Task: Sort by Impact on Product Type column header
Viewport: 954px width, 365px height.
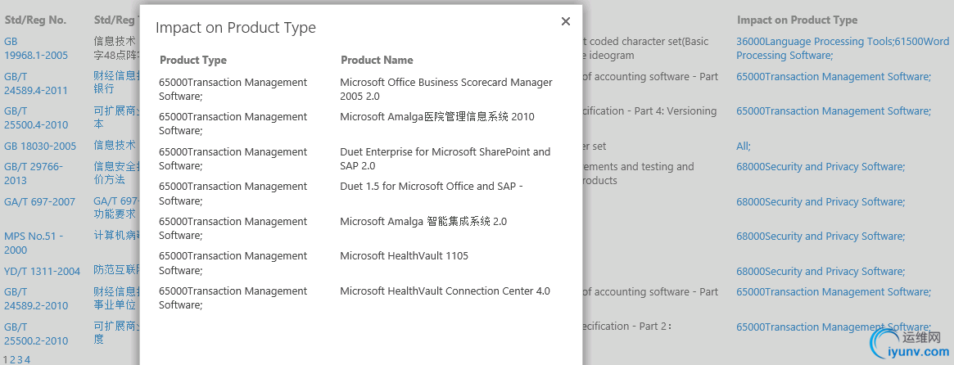Action: pos(797,20)
